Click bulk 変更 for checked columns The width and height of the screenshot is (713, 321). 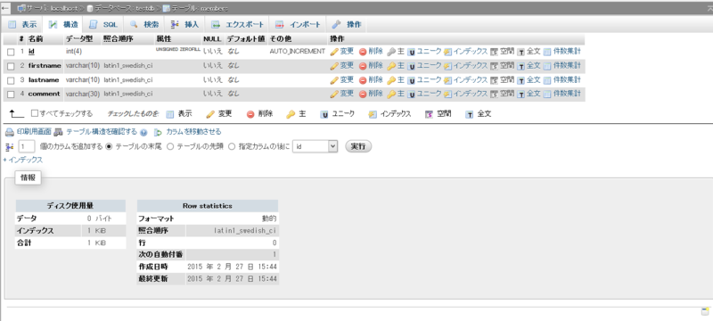tap(219, 113)
